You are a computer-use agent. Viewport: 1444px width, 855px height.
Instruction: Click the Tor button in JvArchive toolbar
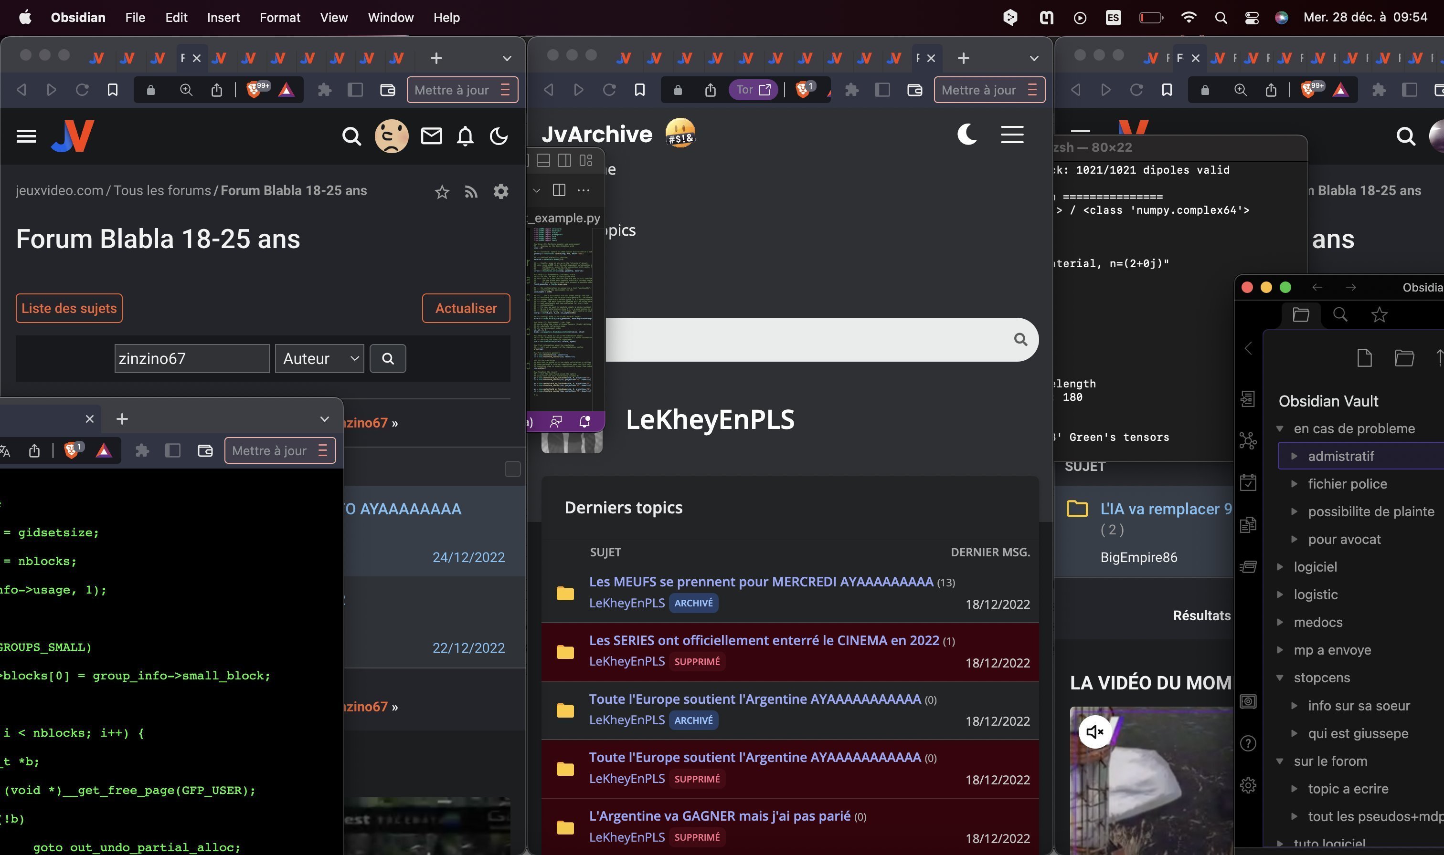tap(753, 90)
